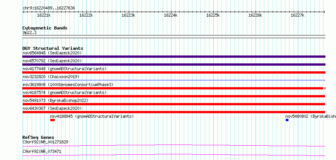Open nsv6430367 (Sedlazeck2020) label

pyautogui.click(x=52, y=108)
